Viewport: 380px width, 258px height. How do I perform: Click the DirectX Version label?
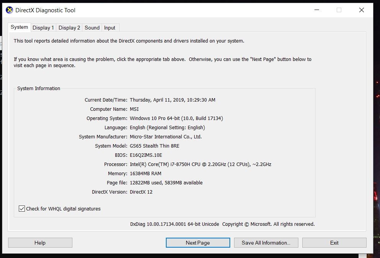point(110,192)
